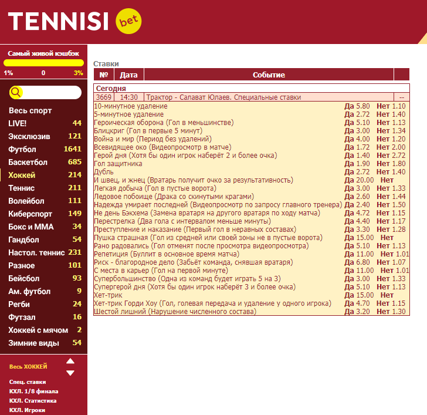Viewport: 427px width, 415px height.
Task: Bet Да 4.00 on Война и мир
Action: point(357,139)
